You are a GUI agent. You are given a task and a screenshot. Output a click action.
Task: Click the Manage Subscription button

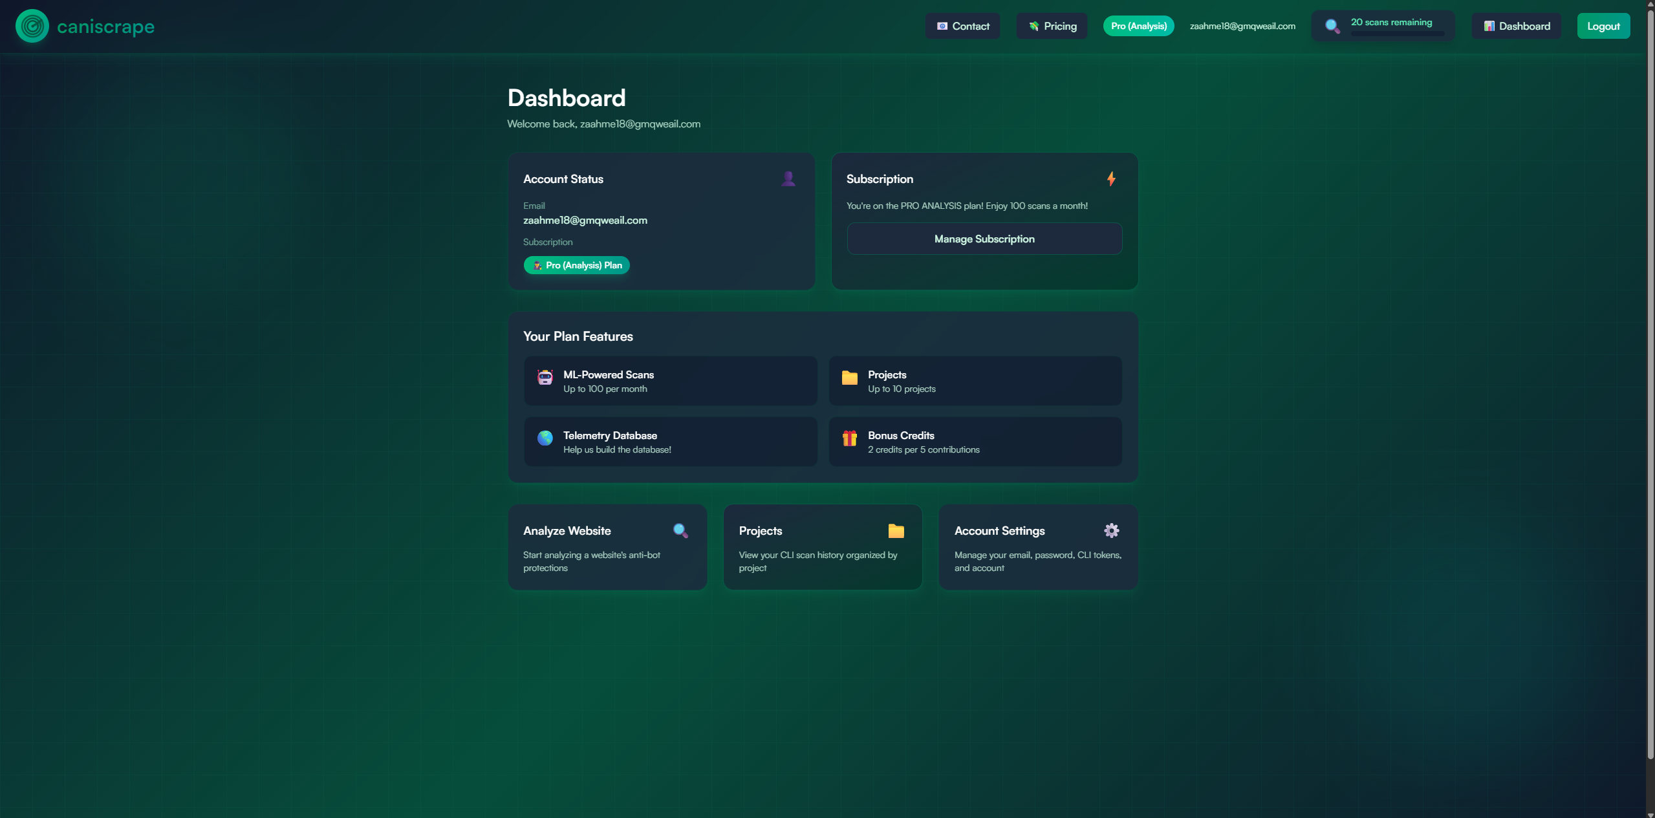(984, 238)
